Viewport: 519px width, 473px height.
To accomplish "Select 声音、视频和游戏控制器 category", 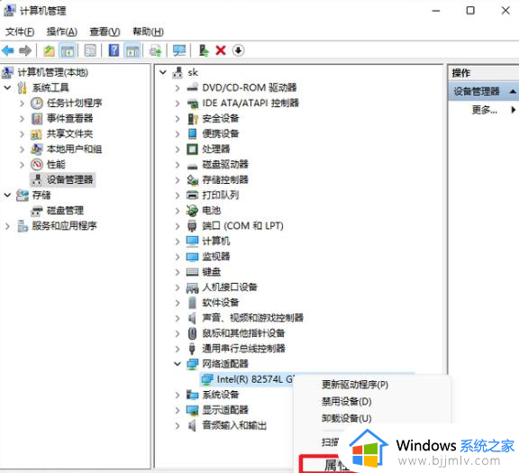I will (x=253, y=318).
